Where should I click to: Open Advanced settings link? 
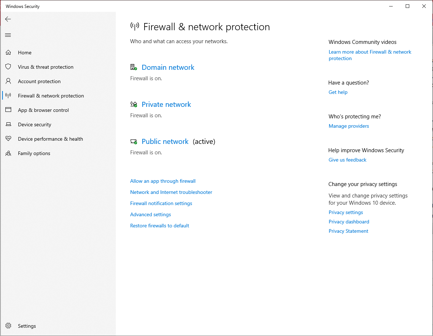coord(150,214)
